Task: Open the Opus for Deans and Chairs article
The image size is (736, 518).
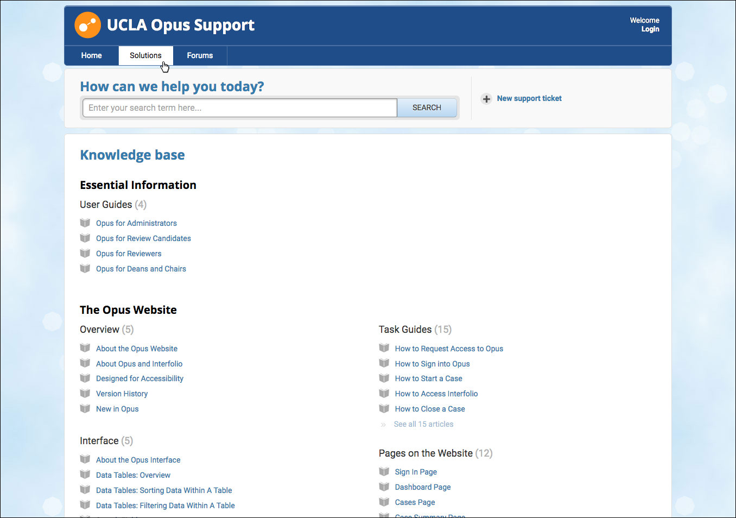Action: tap(141, 269)
